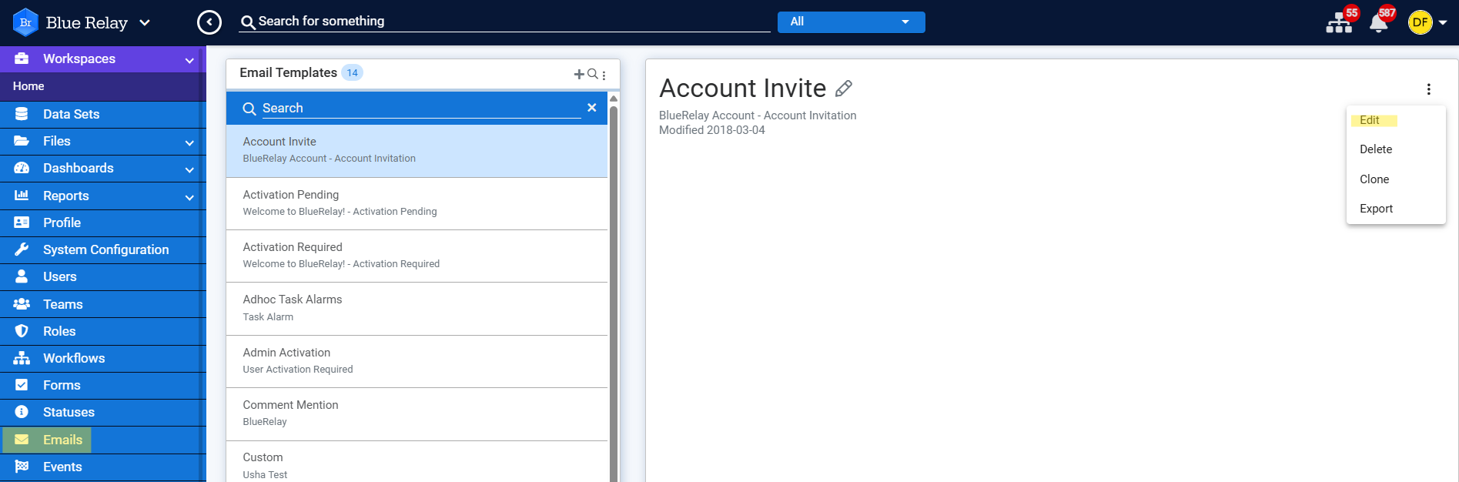Click the Users person icon
This screenshot has width=1459, height=482.
click(x=22, y=276)
